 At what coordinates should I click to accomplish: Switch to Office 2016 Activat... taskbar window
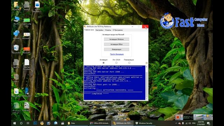100,123
